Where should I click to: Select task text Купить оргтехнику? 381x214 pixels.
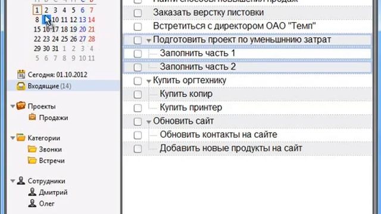coord(189,80)
